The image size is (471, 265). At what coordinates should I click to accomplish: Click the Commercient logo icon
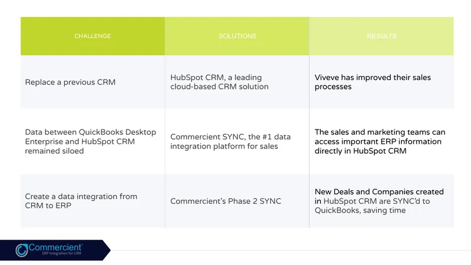click(x=22, y=250)
